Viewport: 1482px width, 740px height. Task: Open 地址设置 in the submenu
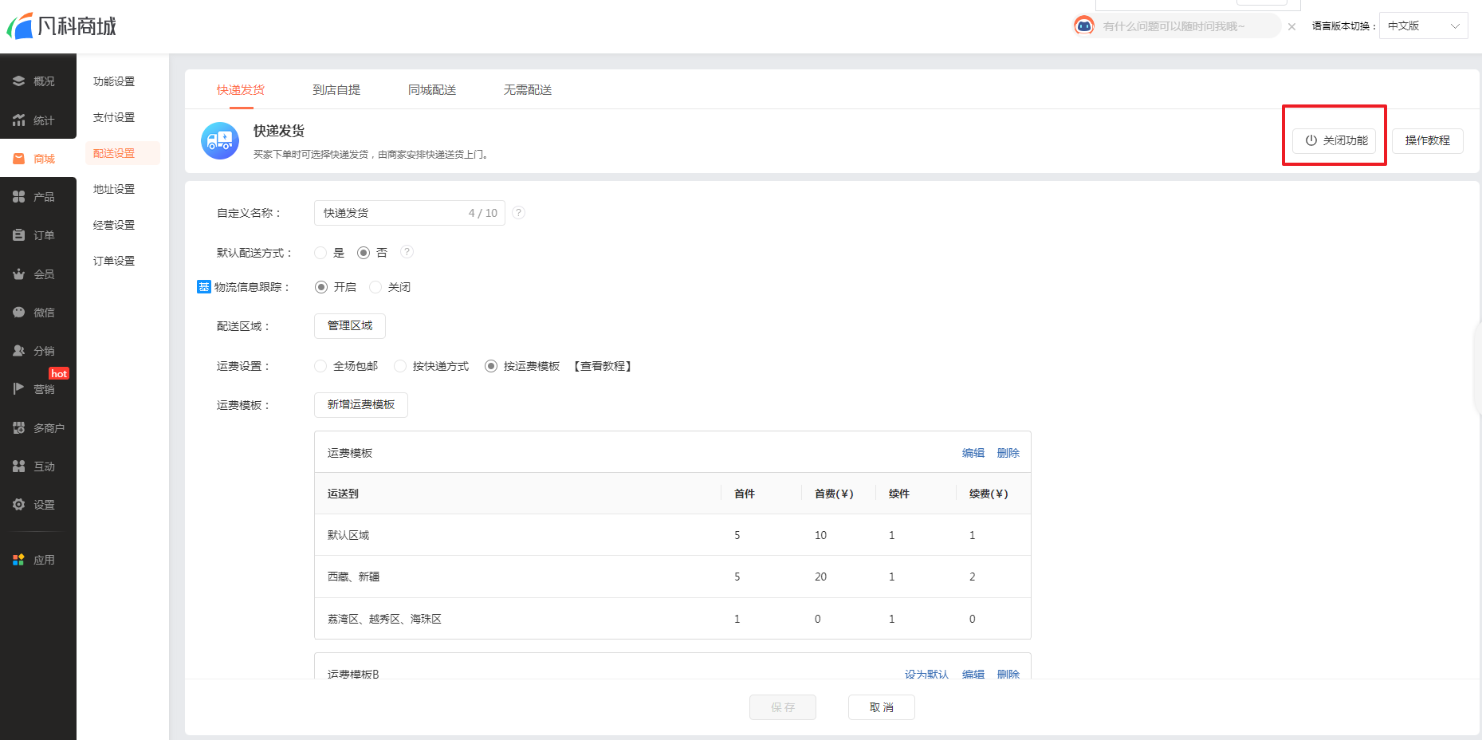(114, 189)
